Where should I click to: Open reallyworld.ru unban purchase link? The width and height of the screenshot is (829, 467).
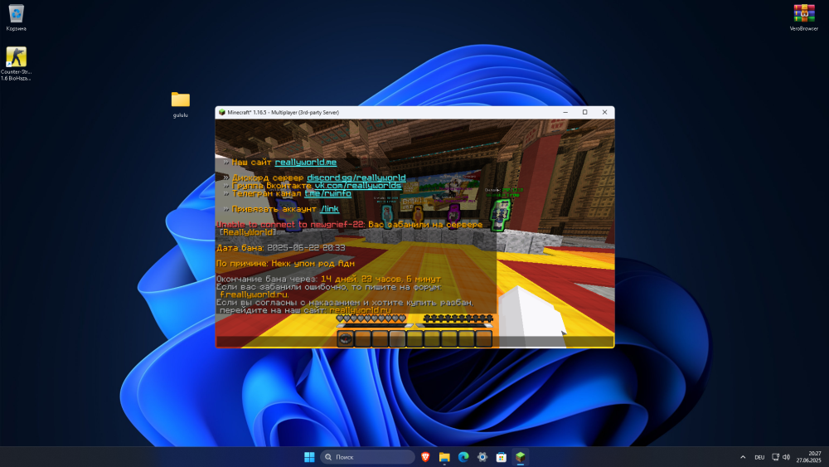pos(360,310)
